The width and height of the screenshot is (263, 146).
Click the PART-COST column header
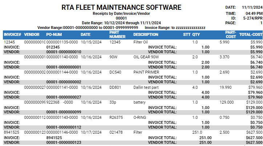[230, 34]
